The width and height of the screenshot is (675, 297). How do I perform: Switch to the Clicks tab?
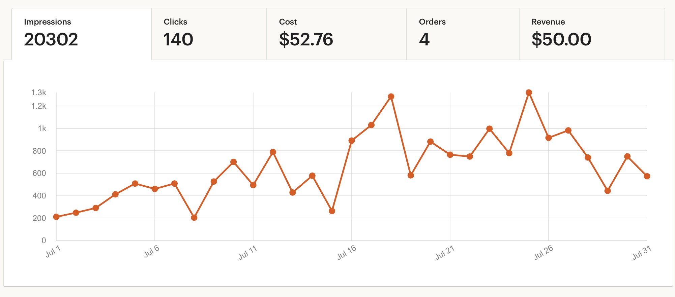[x=209, y=34]
